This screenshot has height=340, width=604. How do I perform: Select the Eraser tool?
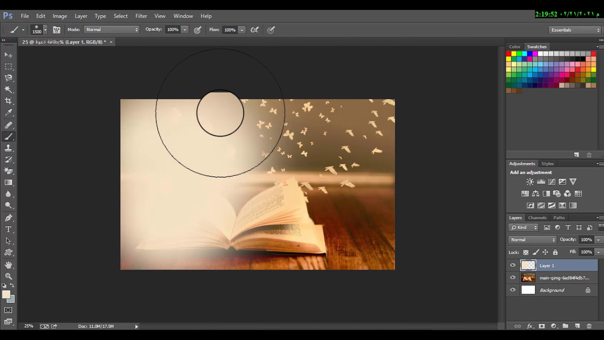point(8,171)
